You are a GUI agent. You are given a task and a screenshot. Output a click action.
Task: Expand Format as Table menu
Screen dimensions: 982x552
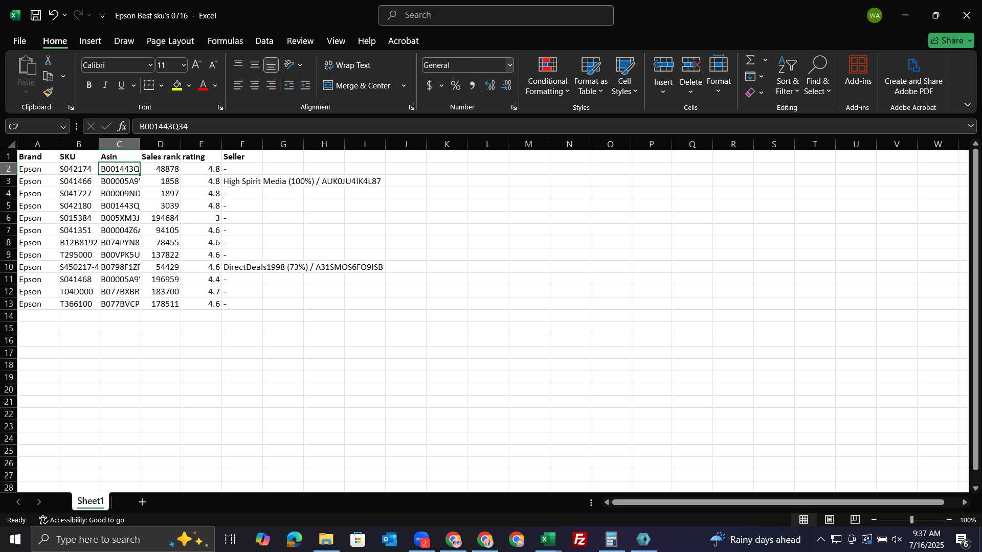591,76
